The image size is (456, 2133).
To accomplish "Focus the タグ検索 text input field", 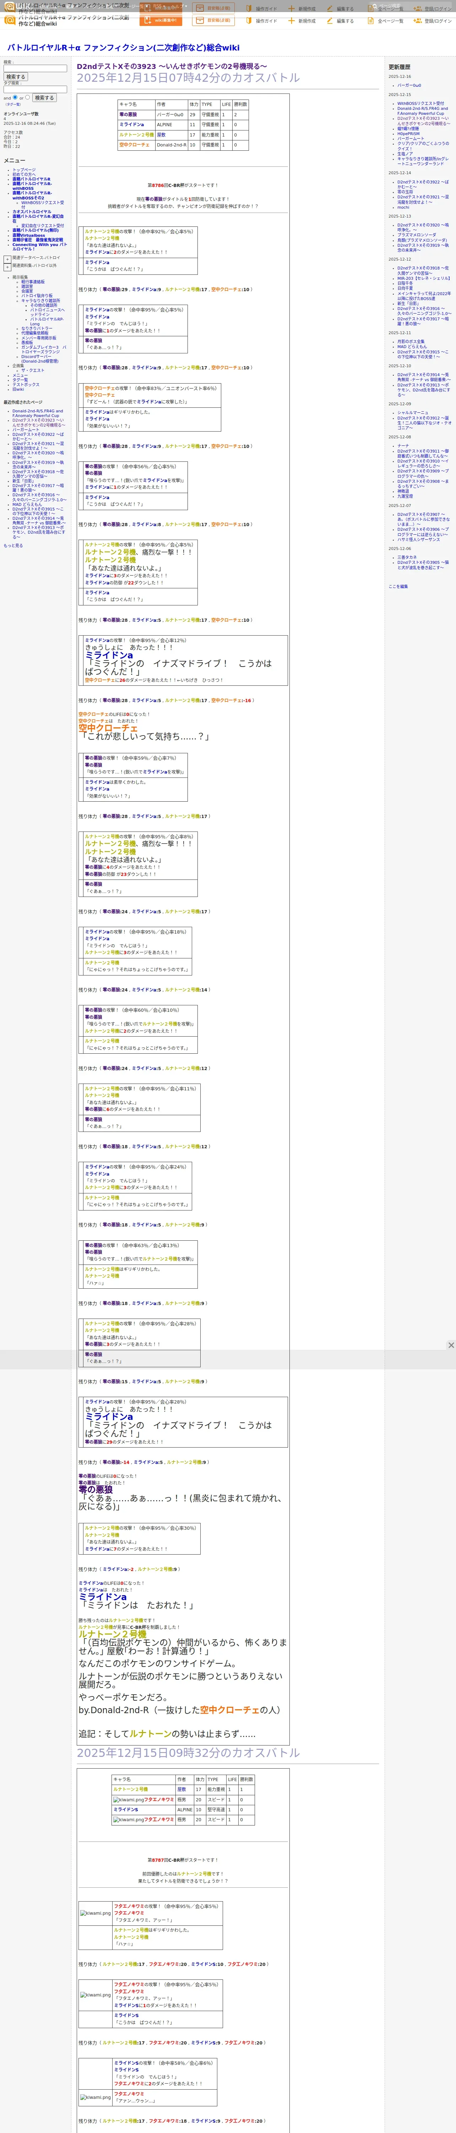I will 35,90.
